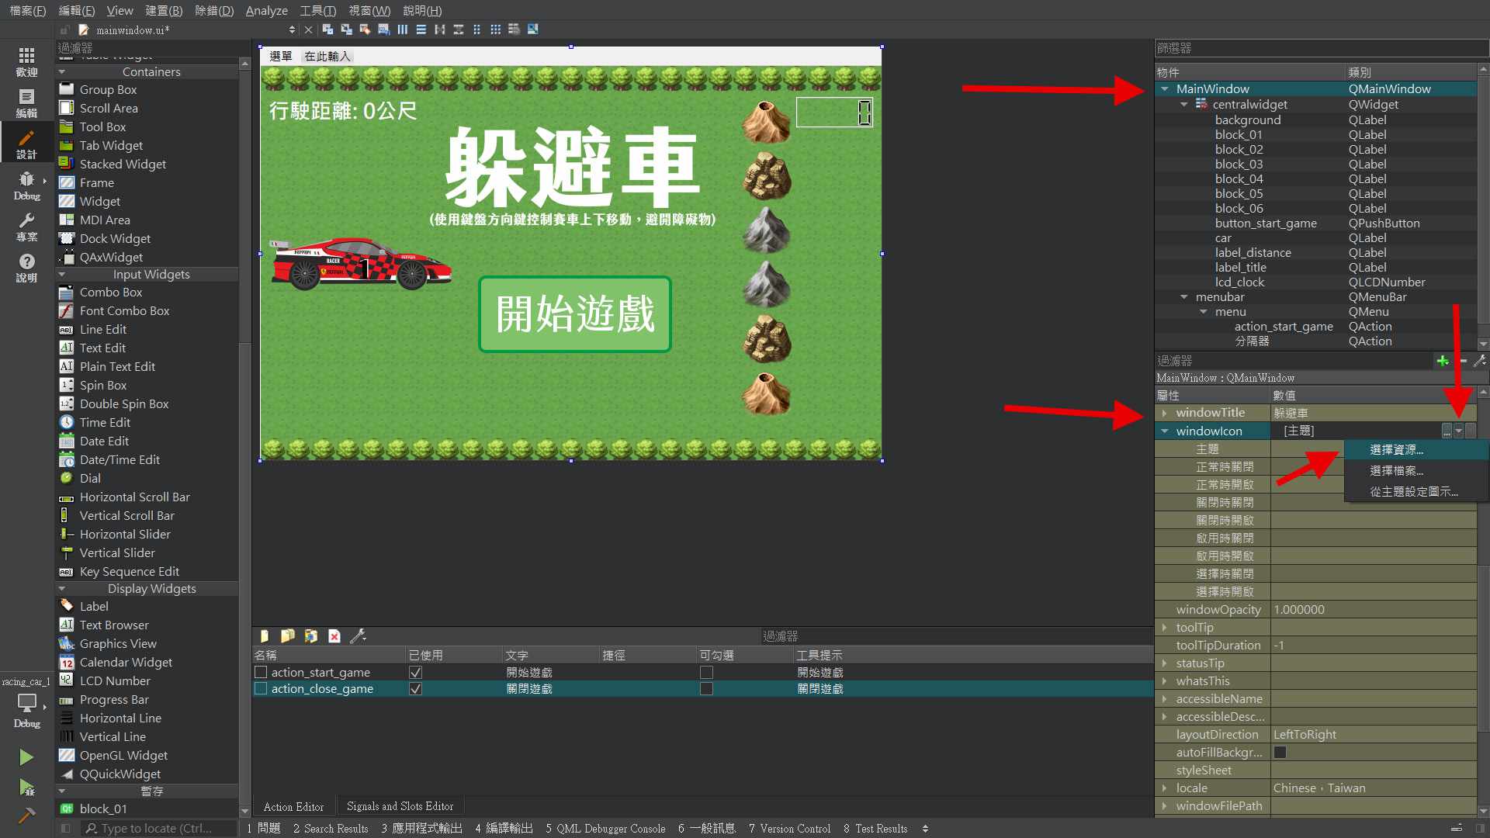
Task: Click the '開始遊戲' button on the form
Action: coord(575,314)
